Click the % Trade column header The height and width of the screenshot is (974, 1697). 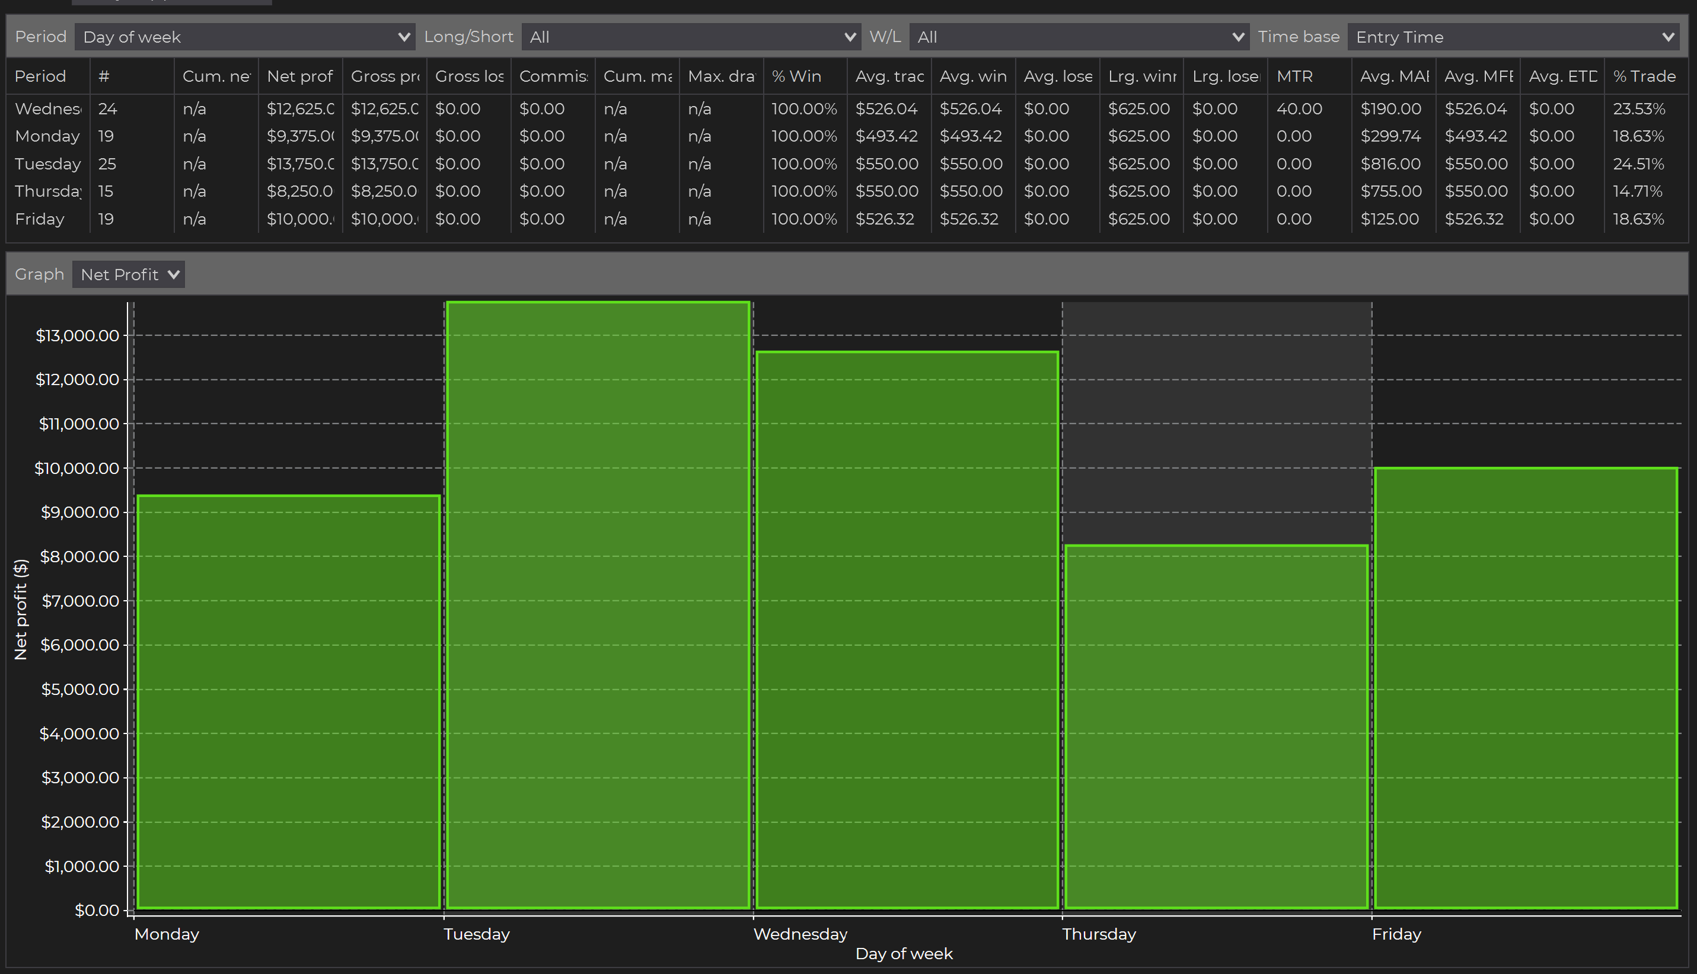click(x=1644, y=76)
